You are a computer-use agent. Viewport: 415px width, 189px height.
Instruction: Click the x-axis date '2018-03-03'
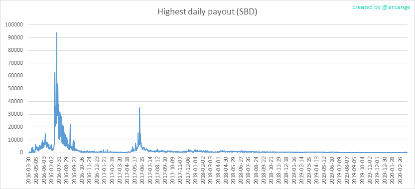211,170
